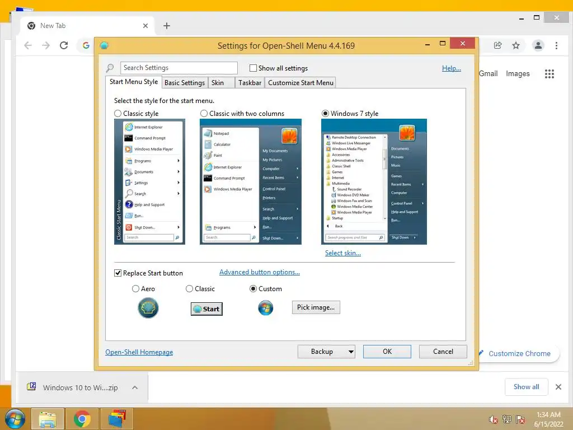This screenshot has height=430, width=573.
Task: Select the Custom Windows orb image
Action: (x=266, y=309)
